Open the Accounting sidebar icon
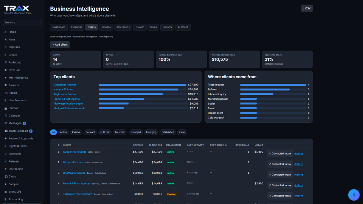The height and width of the screenshot is (204, 363). 6,199
